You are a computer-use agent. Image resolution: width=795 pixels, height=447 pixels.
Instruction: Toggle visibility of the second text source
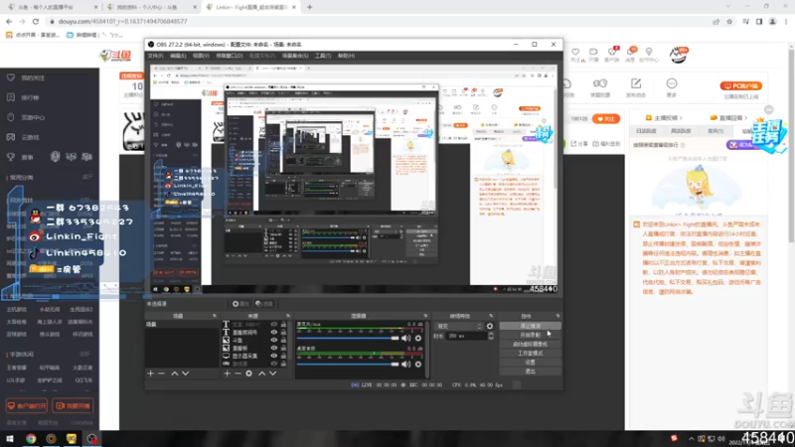tap(274, 333)
